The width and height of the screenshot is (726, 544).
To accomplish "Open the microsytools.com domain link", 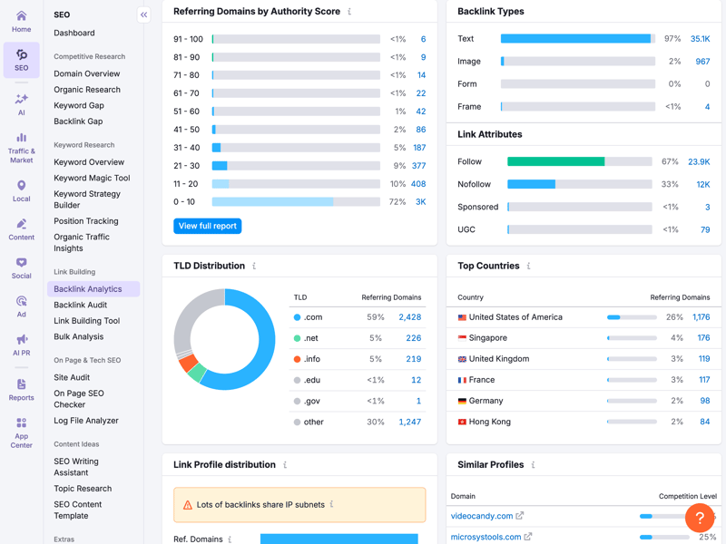I will [x=486, y=537].
